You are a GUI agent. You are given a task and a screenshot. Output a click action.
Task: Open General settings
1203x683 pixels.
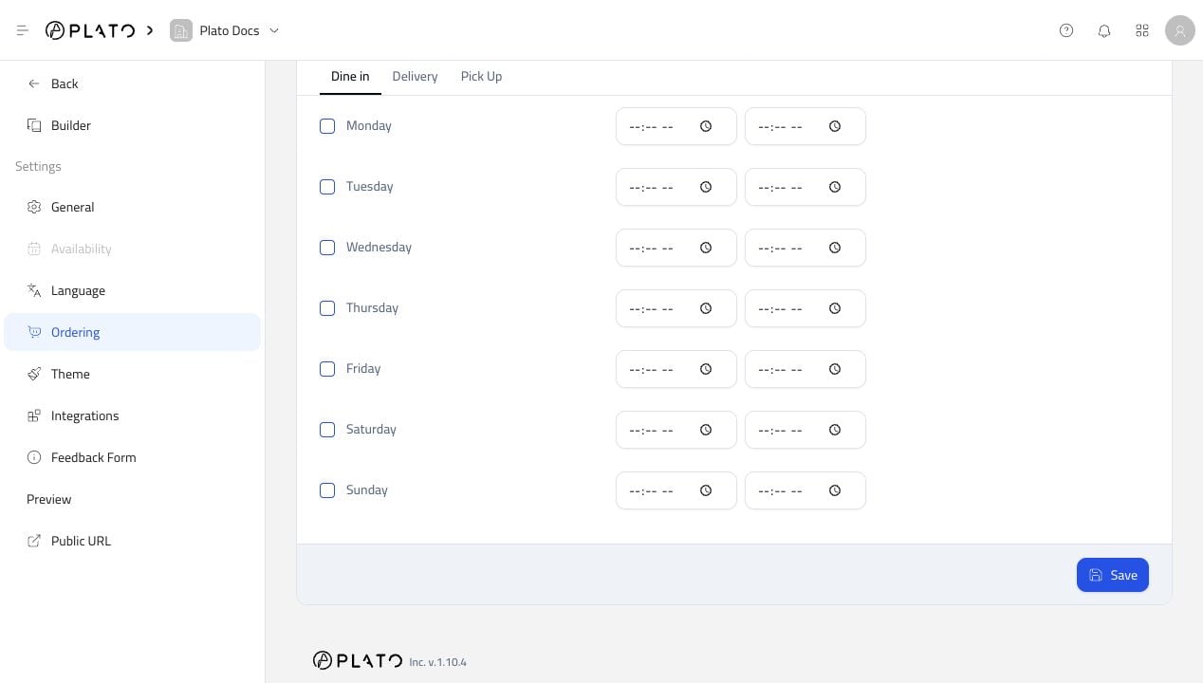pyautogui.click(x=132, y=207)
